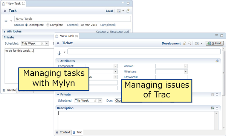This screenshot has width=226, height=136.
Task: Click the Description text area
Action: click(x=137, y=121)
